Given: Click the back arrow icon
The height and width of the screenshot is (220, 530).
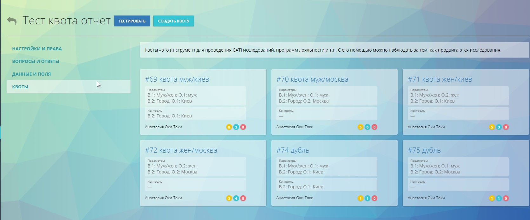Looking at the screenshot, I should coord(12,21).
